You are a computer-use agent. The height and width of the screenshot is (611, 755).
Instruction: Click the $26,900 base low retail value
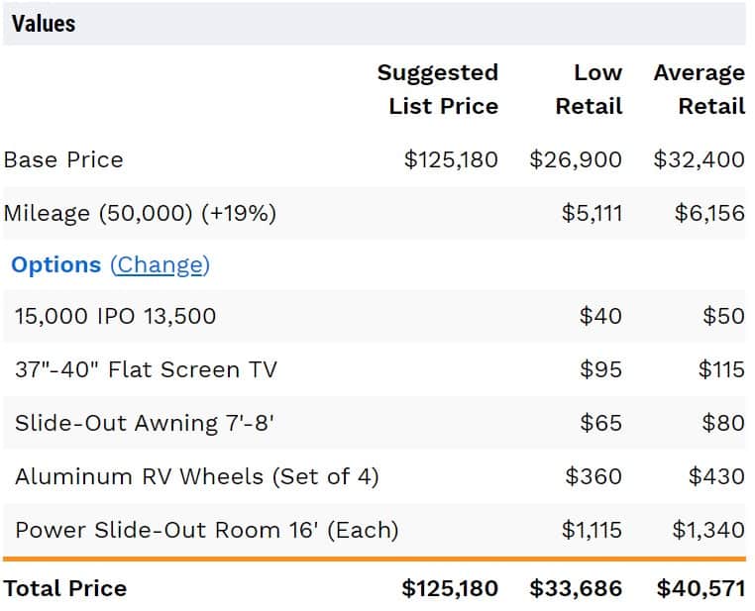(576, 160)
